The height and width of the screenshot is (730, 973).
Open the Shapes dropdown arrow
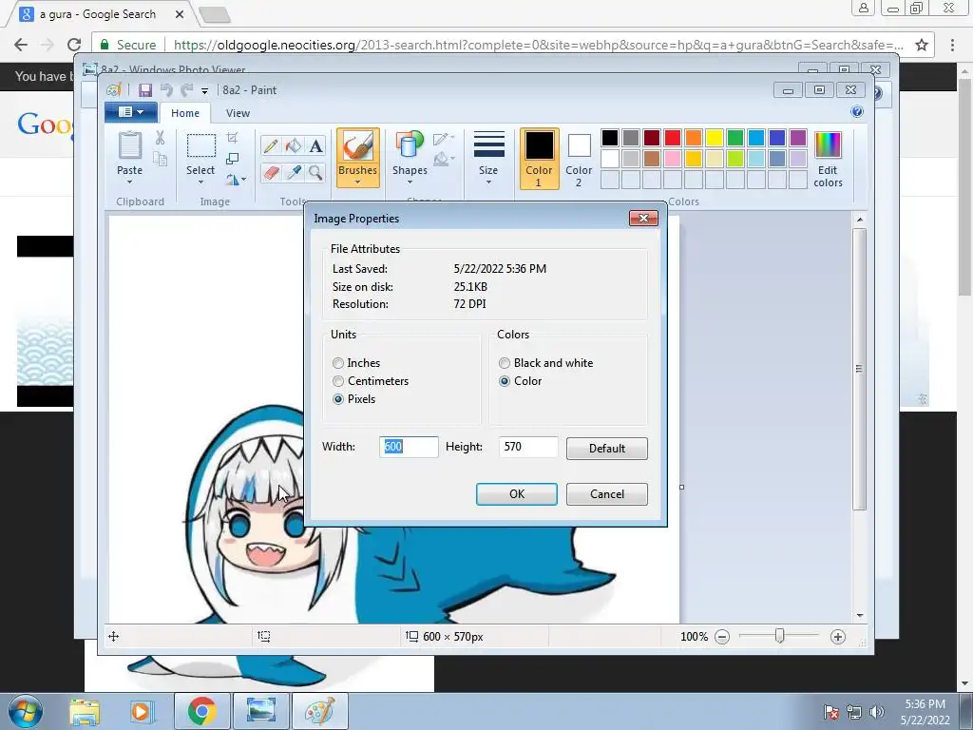click(x=410, y=182)
